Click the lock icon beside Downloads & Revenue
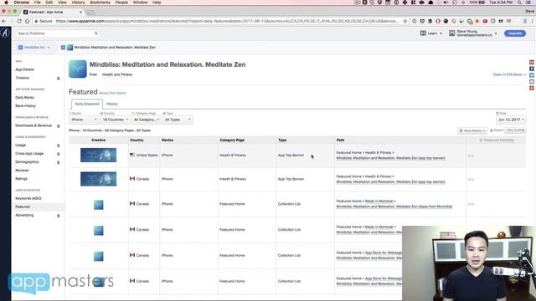The width and height of the screenshot is (536, 301). (58, 126)
